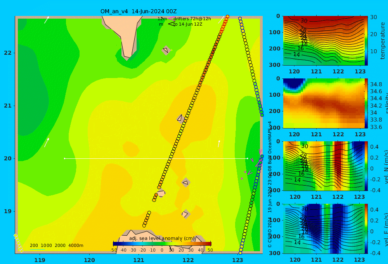Click the blue low-salinity patch in salinity panel
The height and width of the screenshot is (264, 388).
pos(294,84)
